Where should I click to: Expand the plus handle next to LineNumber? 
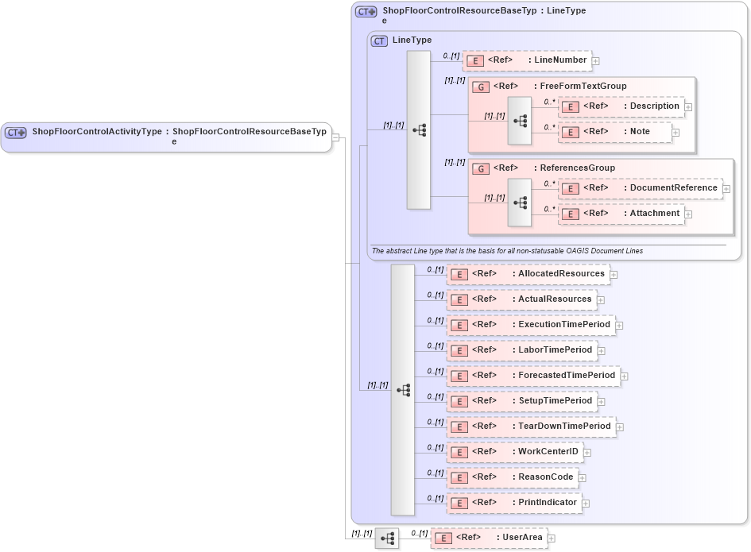[x=596, y=60]
